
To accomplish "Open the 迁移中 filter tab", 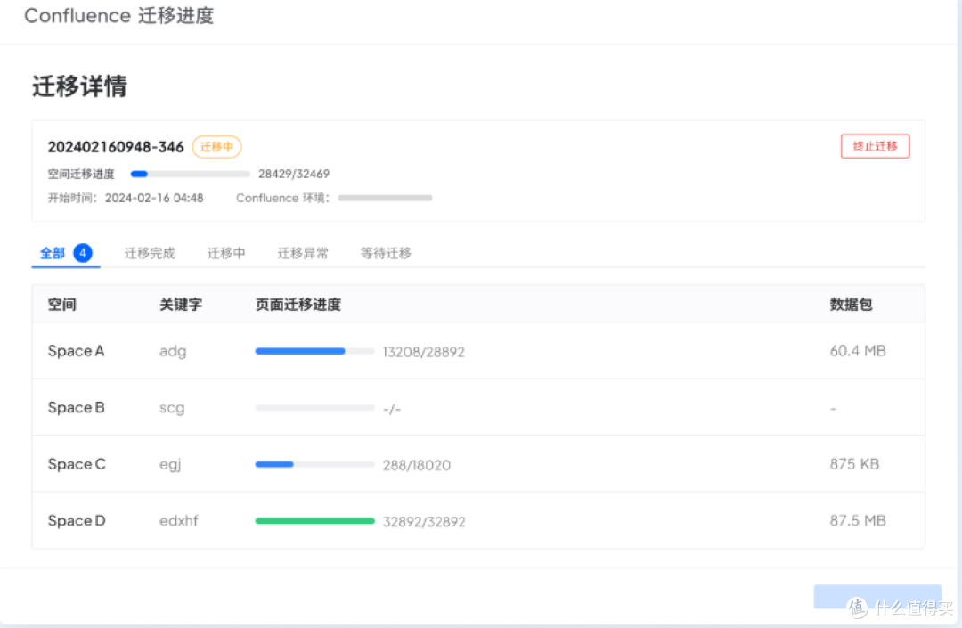I will [x=225, y=253].
